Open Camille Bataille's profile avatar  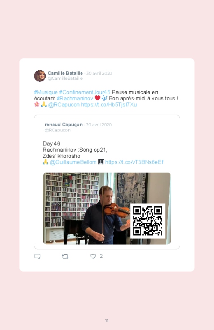coord(40,76)
